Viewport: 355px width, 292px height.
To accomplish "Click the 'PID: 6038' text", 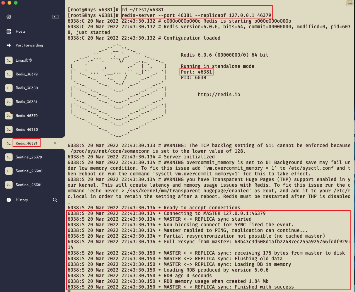I will point(193,78).
